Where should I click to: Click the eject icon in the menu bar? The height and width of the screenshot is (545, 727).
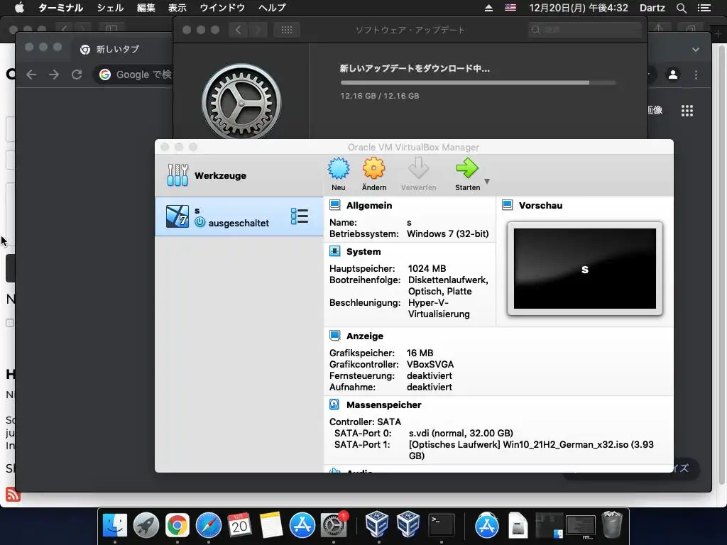click(488, 8)
